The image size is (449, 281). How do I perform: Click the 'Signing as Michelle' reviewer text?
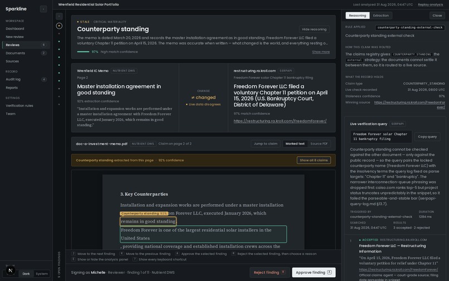[88, 273]
